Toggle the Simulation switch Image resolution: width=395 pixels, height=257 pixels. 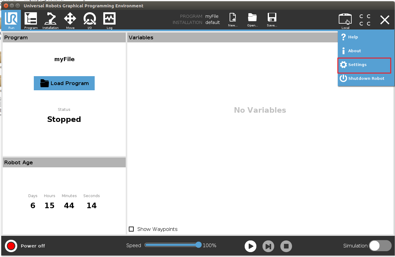pyautogui.click(x=380, y=246)
